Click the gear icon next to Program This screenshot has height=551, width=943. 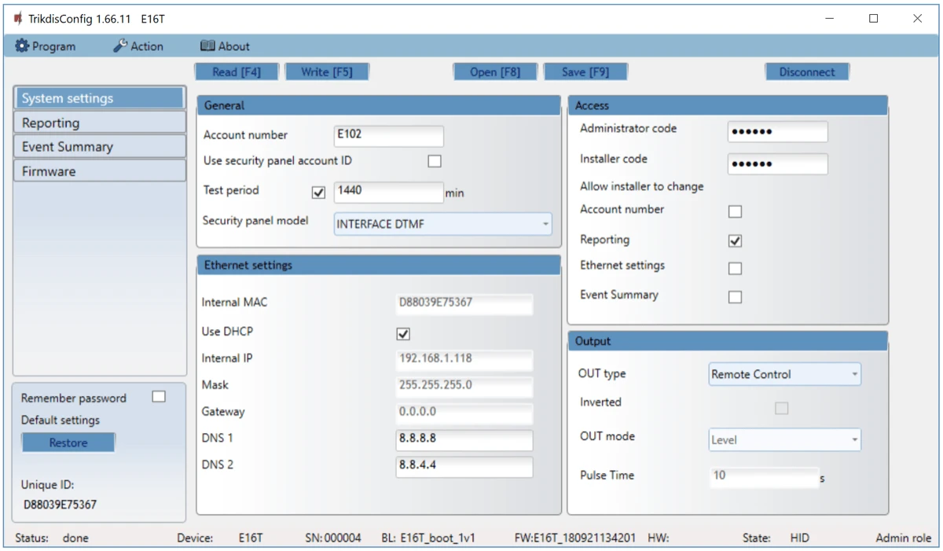[22, 46]
